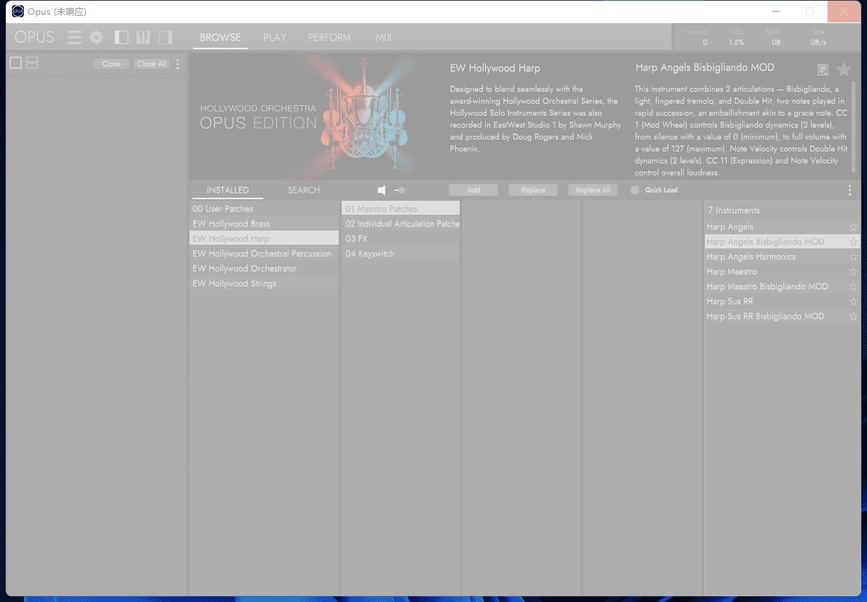Toggle favorite star for Harp Maestro

pyautogui.click(x=853, y=272)
